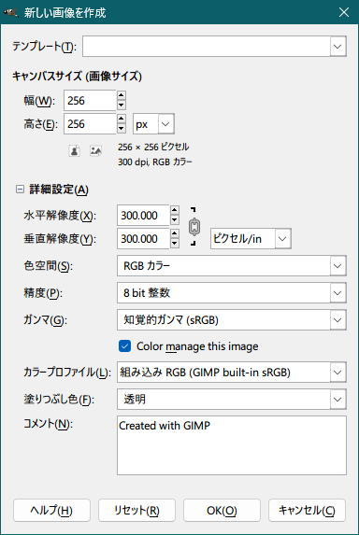Open the 色空間 RGB カラー dropdown

(x=232, y=265)
